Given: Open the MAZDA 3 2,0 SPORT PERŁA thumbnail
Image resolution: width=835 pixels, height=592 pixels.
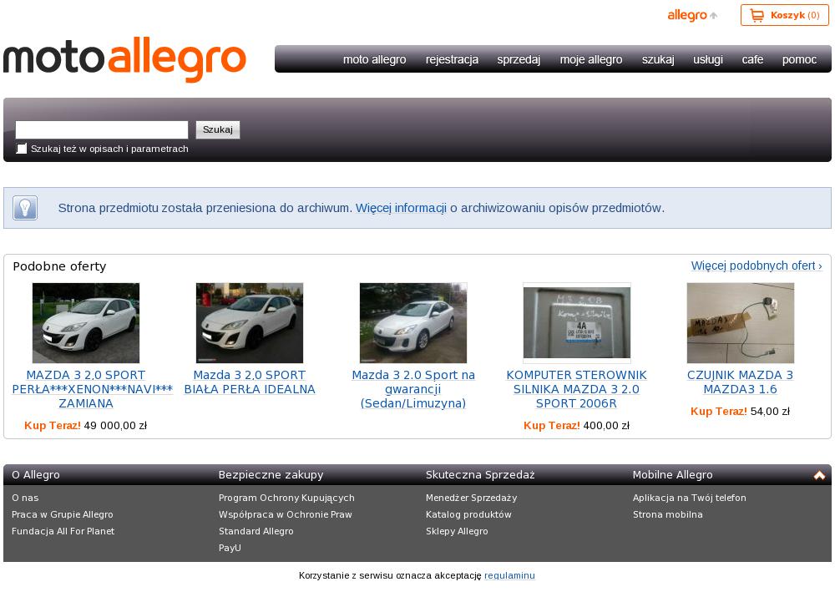Looking at the screenshot, I should (86, 323).
